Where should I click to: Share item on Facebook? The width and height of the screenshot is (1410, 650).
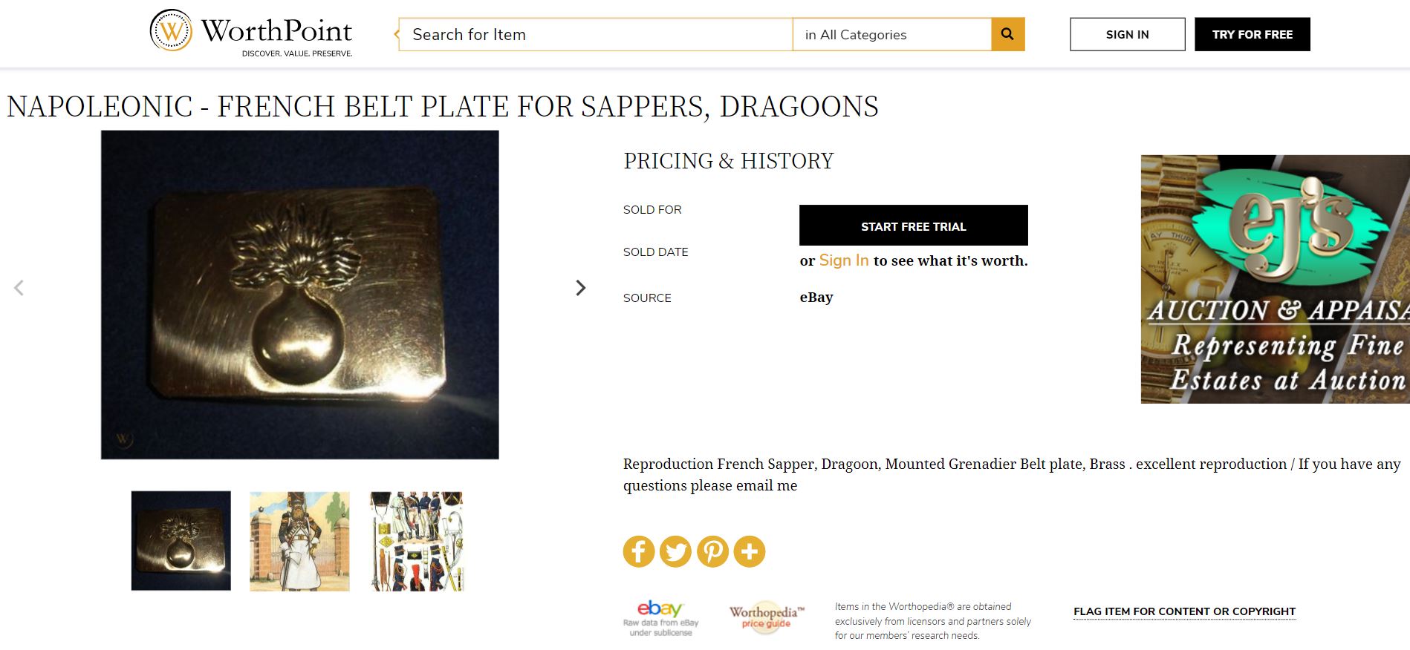pyautogui.click(x=638, y=551)
